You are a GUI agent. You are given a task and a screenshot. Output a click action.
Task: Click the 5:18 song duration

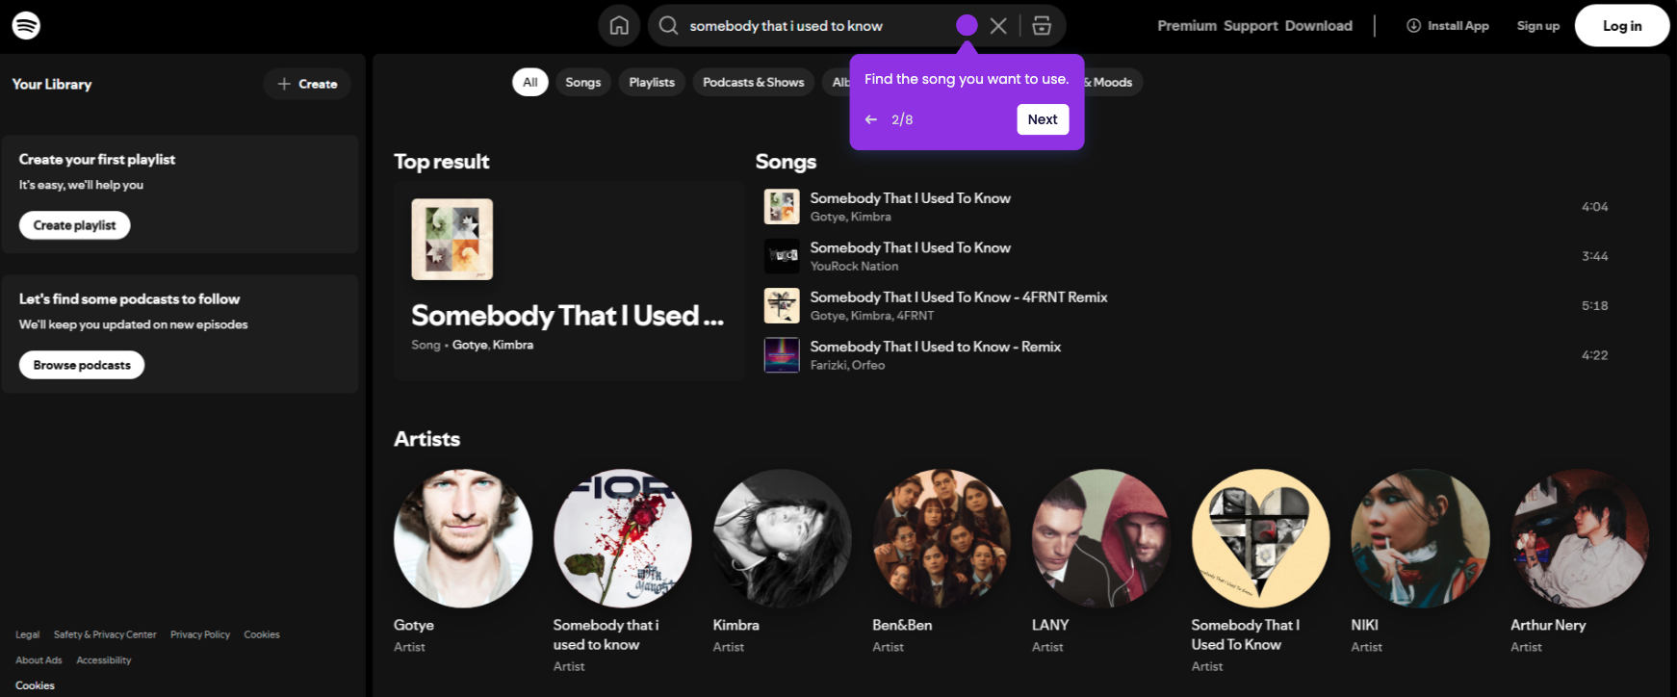(x=1594, y=306)
